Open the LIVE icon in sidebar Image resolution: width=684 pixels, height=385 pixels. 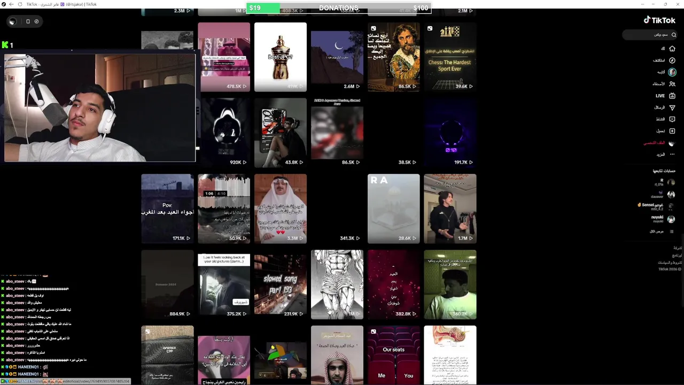click(x=672, y=96)
